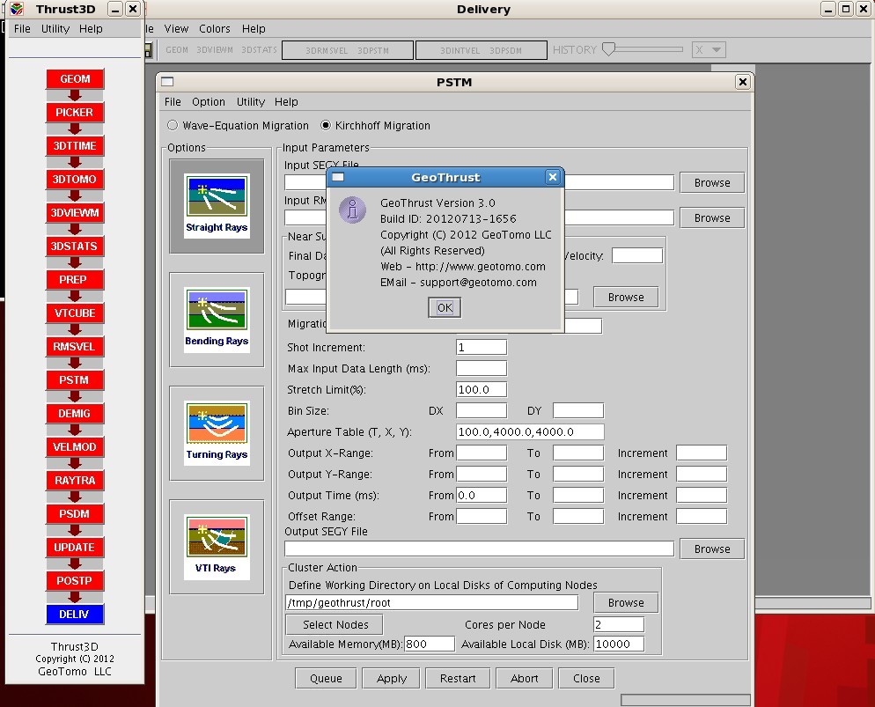Click the Cores per Node field
The width and height of the screenshot is (875, 707).
click(619, 624)
